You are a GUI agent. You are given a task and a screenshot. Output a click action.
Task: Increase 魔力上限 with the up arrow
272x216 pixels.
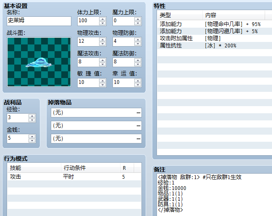coord(138,19)
